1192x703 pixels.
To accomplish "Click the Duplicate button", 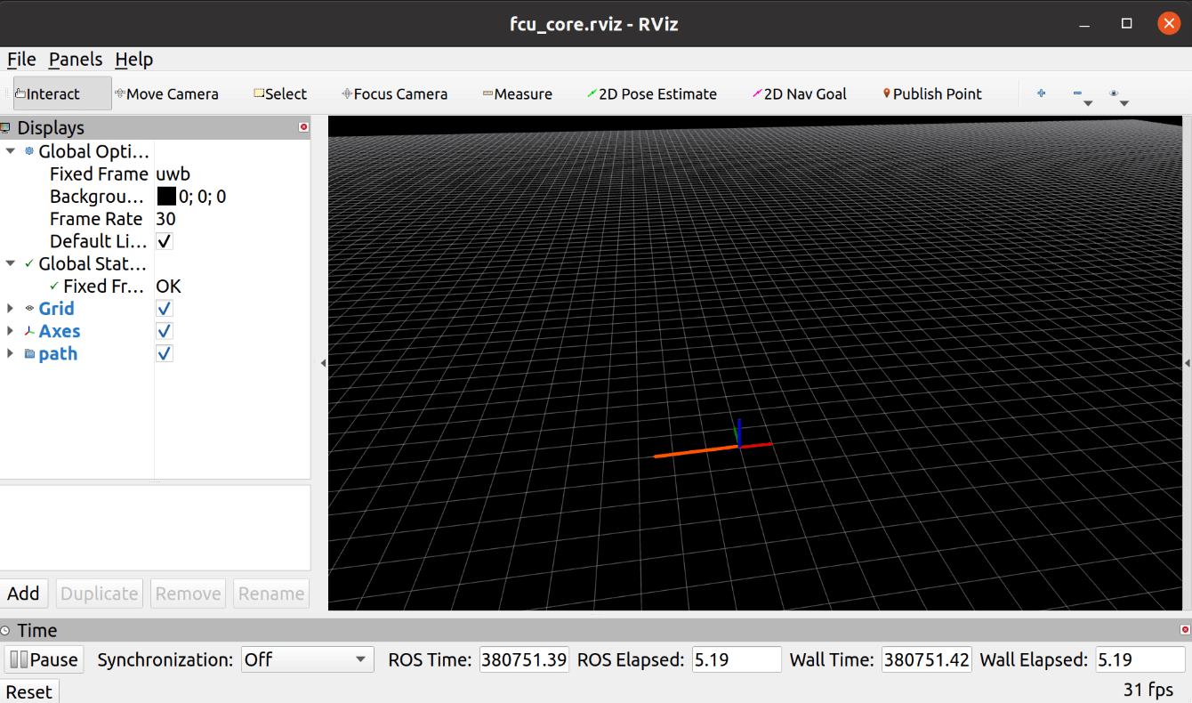I will tap(100, 594).
